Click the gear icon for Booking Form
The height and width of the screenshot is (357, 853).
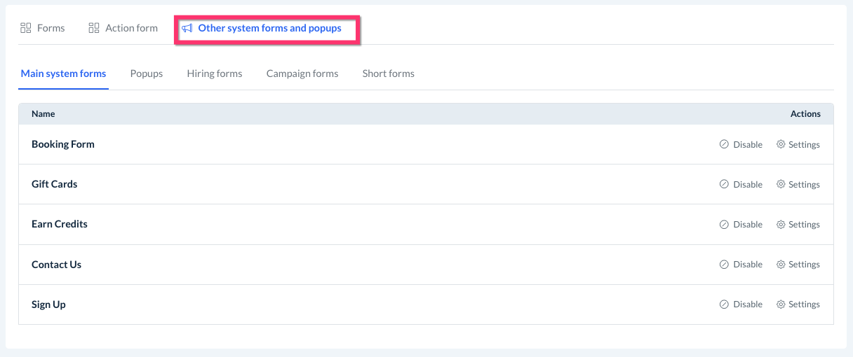point(781,144)
